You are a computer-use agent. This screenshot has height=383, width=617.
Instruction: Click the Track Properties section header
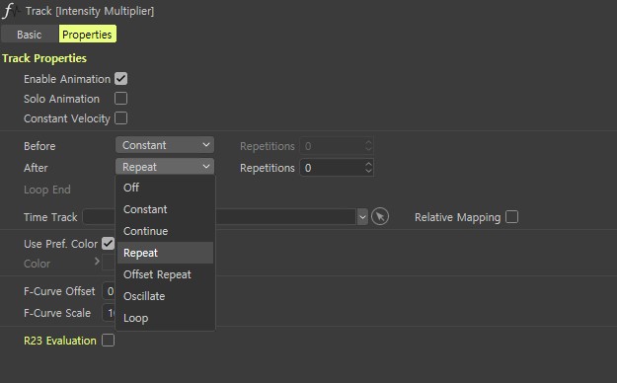tap(44, 58)
